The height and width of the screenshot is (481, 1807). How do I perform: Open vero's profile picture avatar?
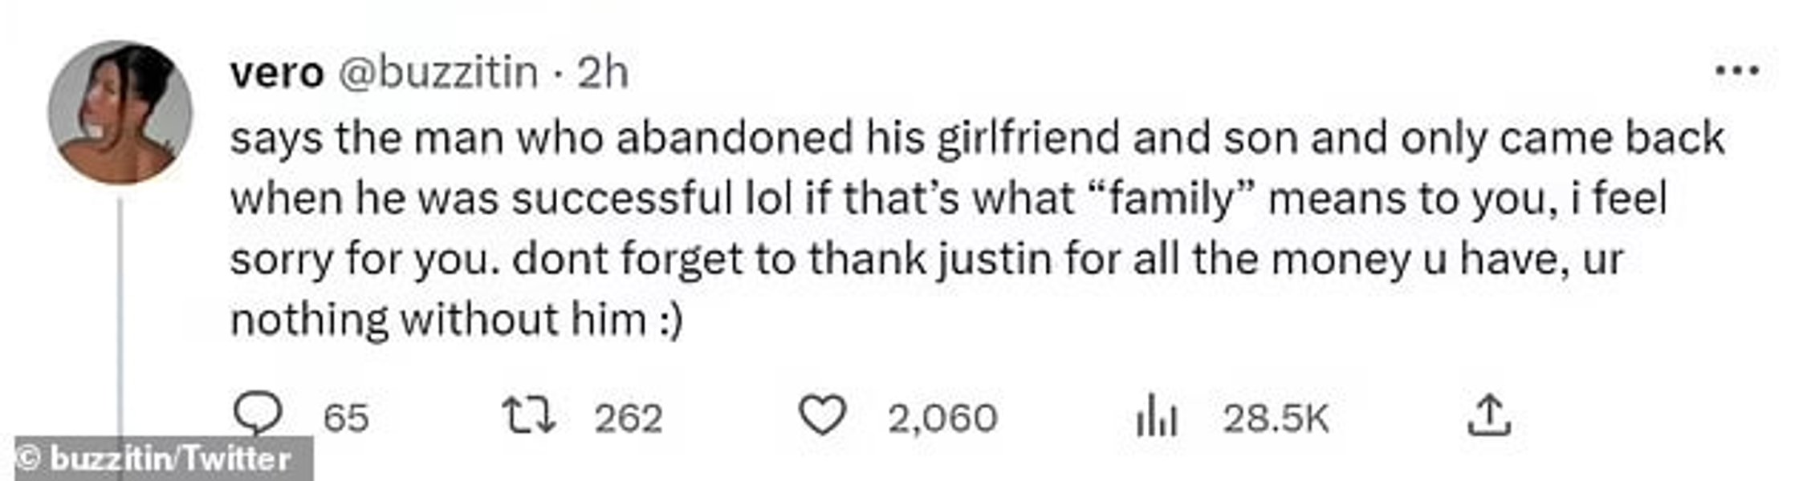coord(120,112)
